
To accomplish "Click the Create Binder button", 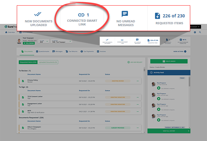I will pos(169,61).
